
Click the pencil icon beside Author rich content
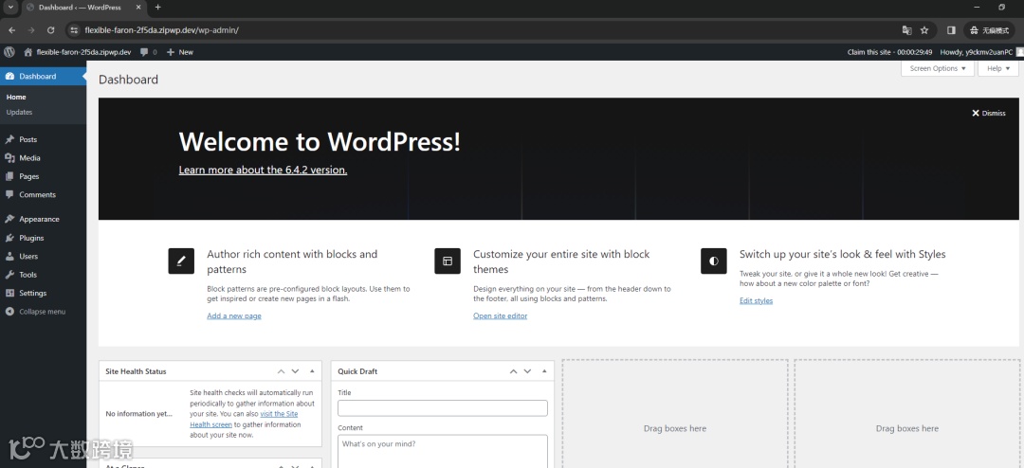point(181,261)
